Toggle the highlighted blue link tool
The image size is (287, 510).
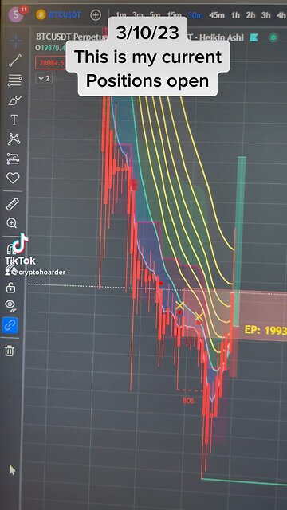coord(10,325)
